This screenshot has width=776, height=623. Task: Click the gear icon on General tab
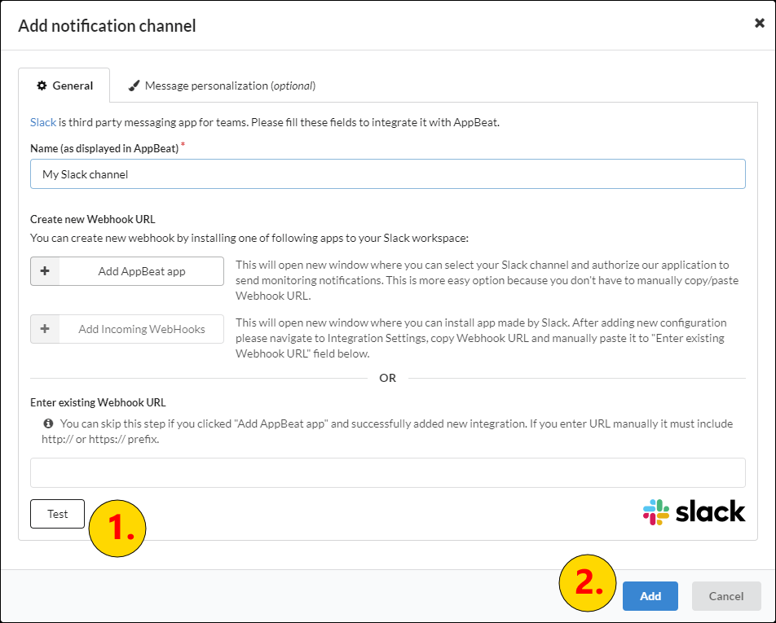pyautogui.click(x=42, y=86)
